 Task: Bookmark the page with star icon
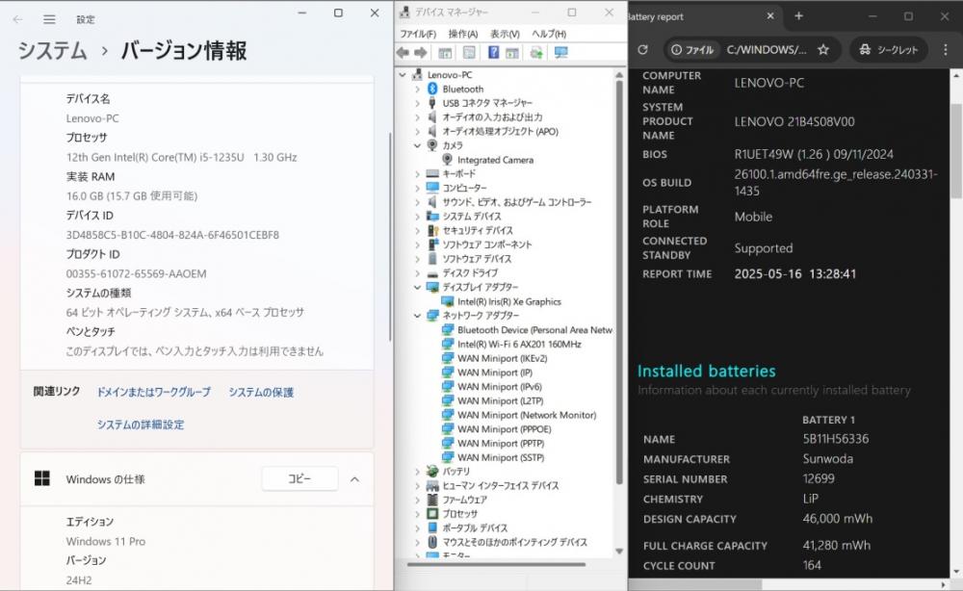(823, 50)
